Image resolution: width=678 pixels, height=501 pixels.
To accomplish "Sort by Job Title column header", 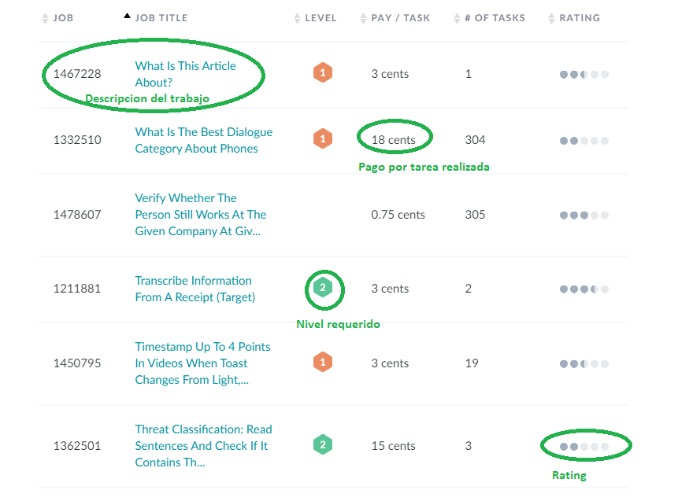I will [x=161, y=17].
